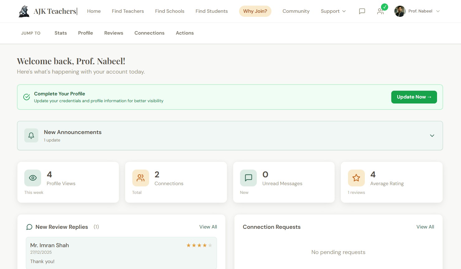This screenshot has height=269, width=461.
Task: Jump to the Stats section
Action: [60, 33]
